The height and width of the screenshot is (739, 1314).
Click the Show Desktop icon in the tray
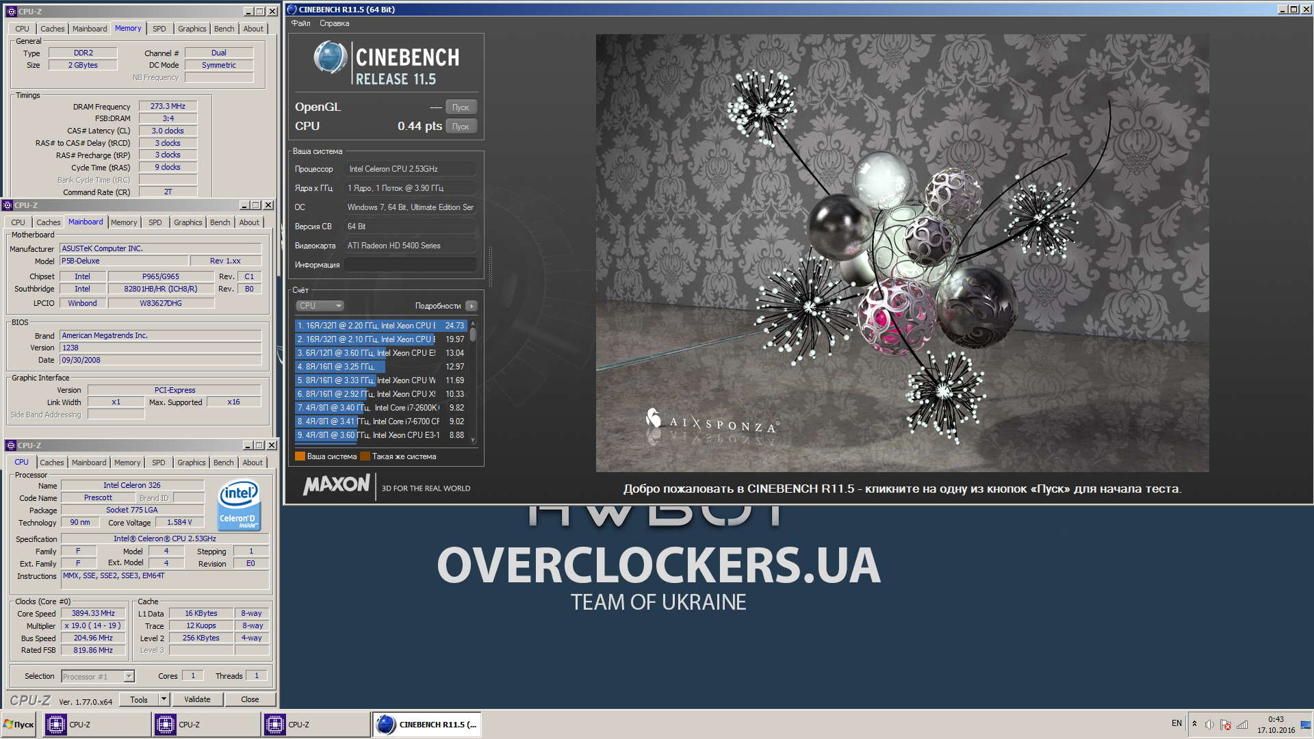coord(1306,725)
